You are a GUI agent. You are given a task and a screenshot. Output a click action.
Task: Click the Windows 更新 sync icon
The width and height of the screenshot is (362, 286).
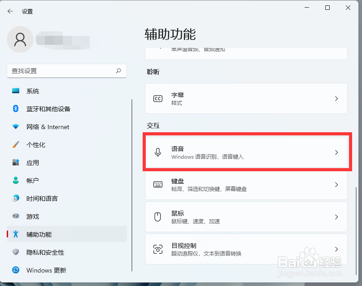16,270
